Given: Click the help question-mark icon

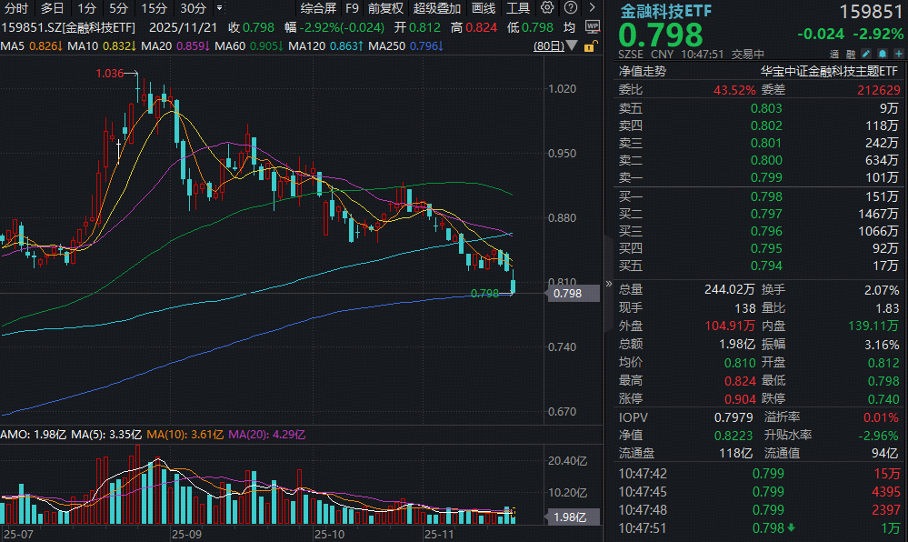Looking at the screenshot, I should [x=569, y=8].
